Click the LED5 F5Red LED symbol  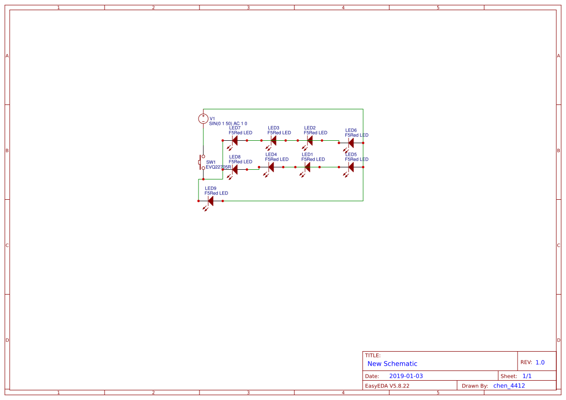[350, 167]
